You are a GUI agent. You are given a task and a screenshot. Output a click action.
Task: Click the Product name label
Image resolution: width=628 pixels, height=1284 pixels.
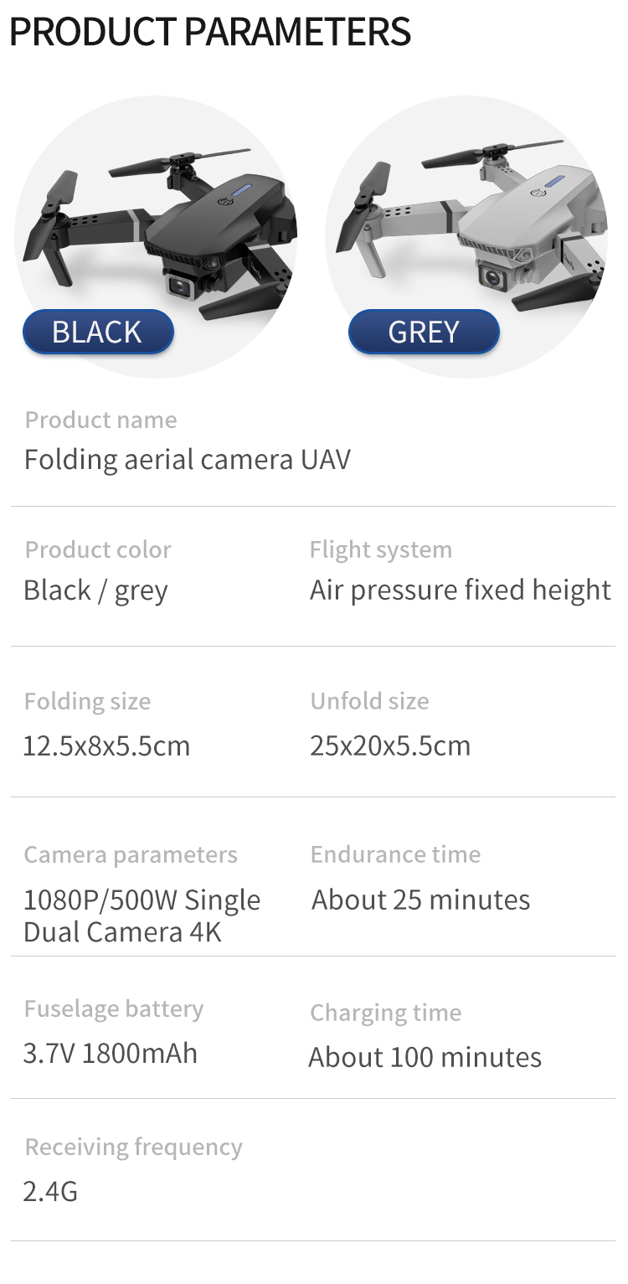coord(100,420)
